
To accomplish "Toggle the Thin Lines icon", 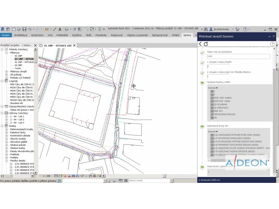I will click(80, 29).
